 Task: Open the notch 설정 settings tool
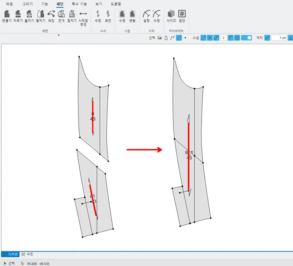click(146, 16)
